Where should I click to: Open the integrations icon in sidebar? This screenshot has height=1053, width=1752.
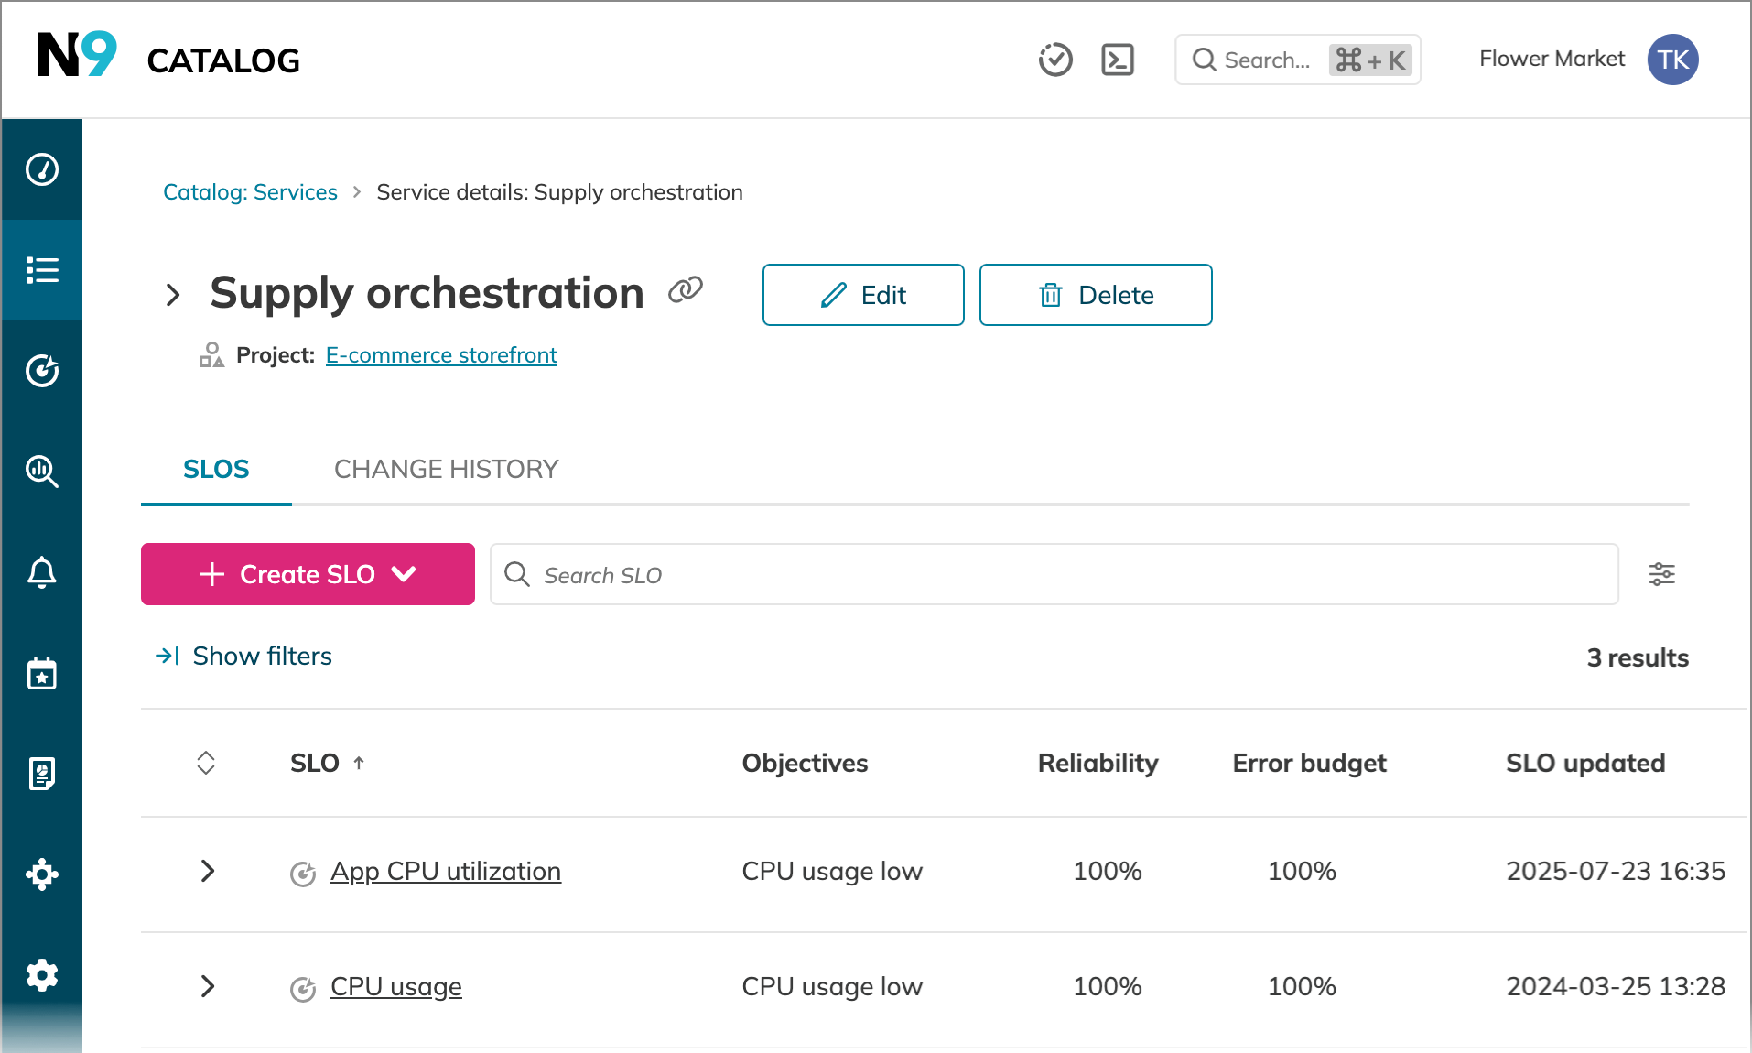click(42, 874)
